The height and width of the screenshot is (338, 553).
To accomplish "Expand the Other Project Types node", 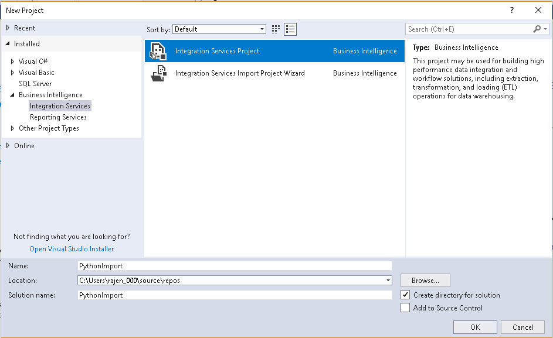I will tap(12, 128).
